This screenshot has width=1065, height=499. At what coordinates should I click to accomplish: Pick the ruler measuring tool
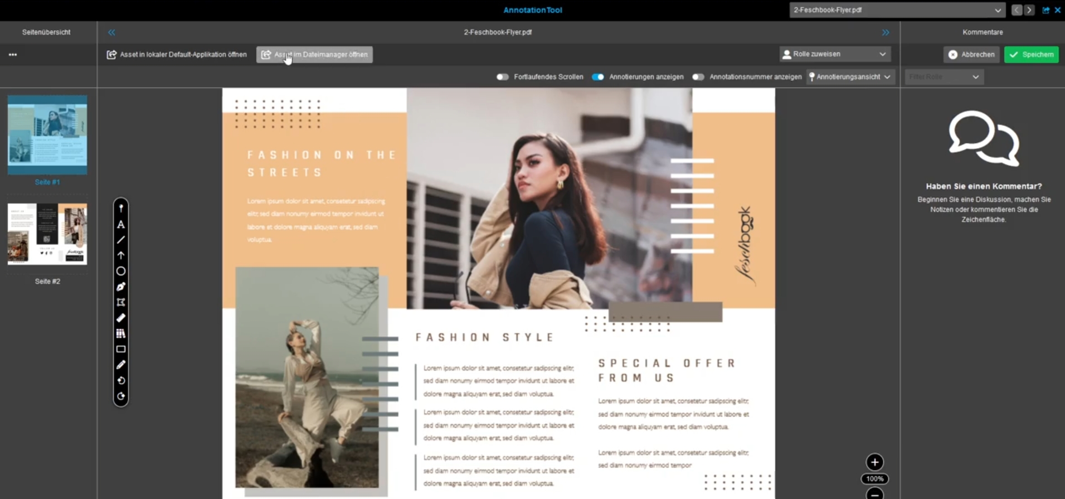pyautogui.click(x=121, y=318)
